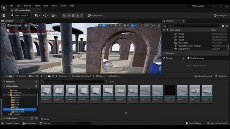This screenshot has height=129, width=230.
Task: Choose the Scale tool in viewport
Action: [x=111, y=25]
